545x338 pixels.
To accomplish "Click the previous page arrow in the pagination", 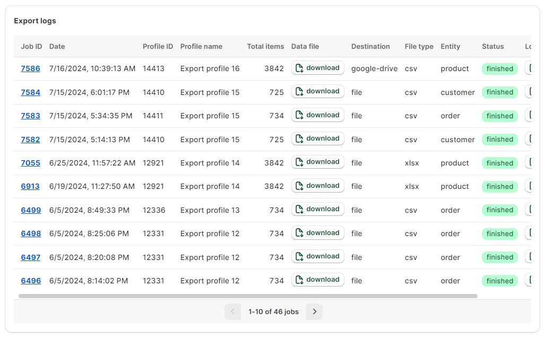I will (x=232, y=311).
